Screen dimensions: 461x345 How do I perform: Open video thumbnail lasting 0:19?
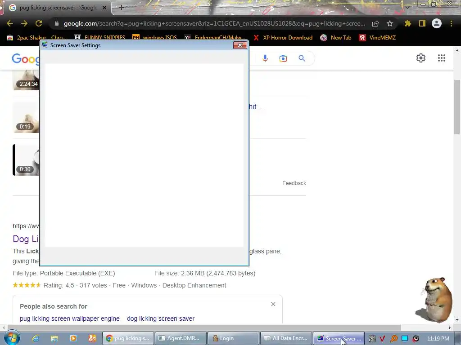[26, 117]
